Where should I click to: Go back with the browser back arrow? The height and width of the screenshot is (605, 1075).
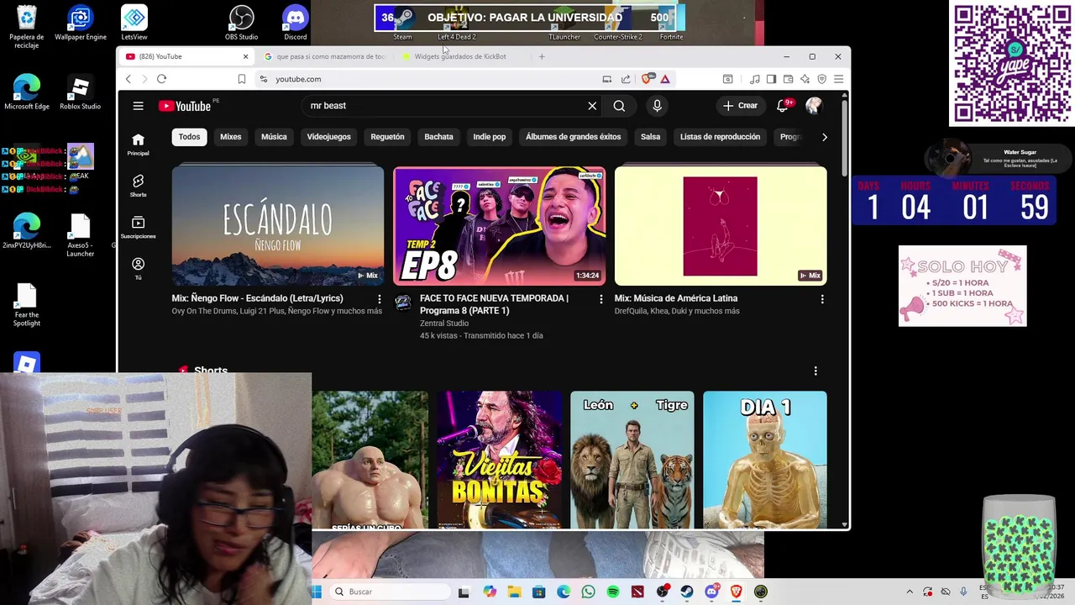[x=128, y=79]
